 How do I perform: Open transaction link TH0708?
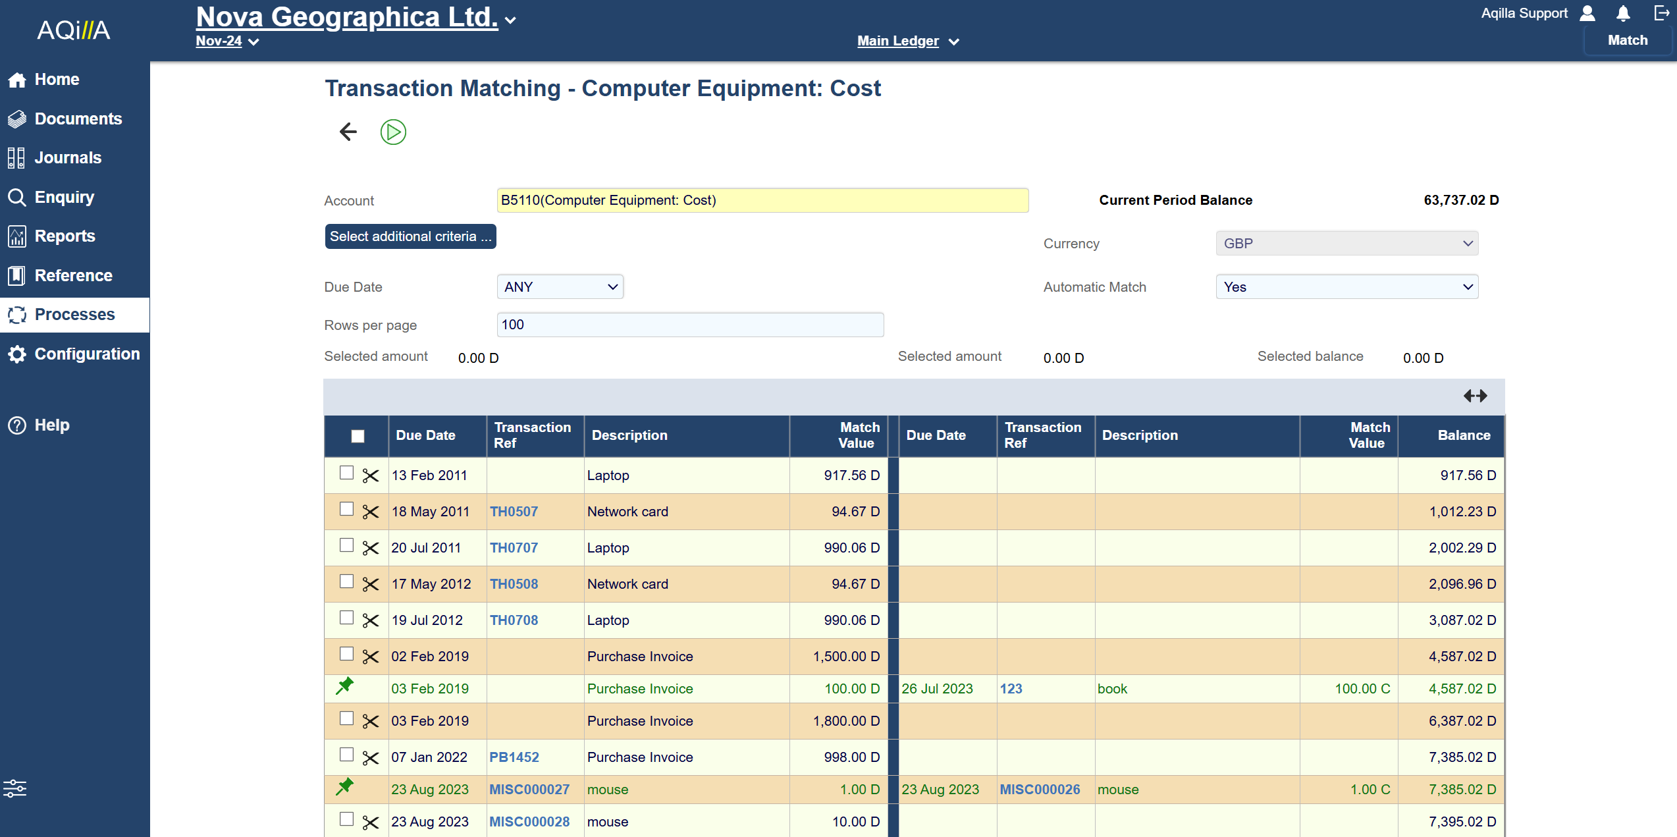(514, 620)
